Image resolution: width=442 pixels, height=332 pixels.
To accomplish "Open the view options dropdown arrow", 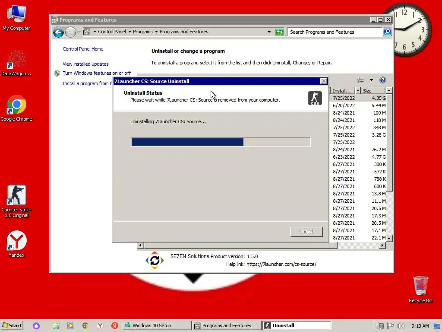I will click(x=371, y=80).
